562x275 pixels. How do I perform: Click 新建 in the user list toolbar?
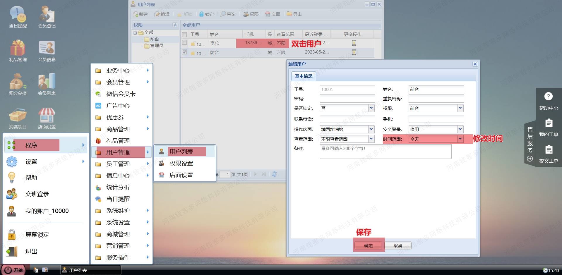[x=140, y=14]
